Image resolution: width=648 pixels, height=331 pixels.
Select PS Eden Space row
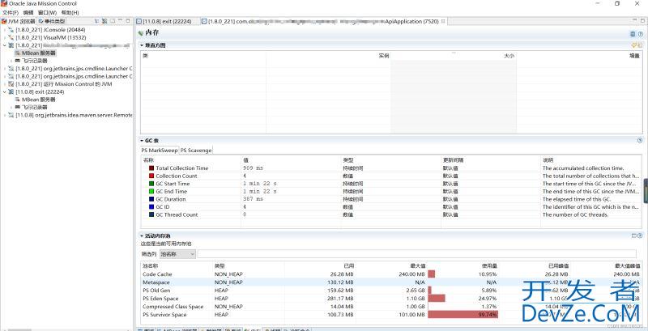[x=391, y=299]
